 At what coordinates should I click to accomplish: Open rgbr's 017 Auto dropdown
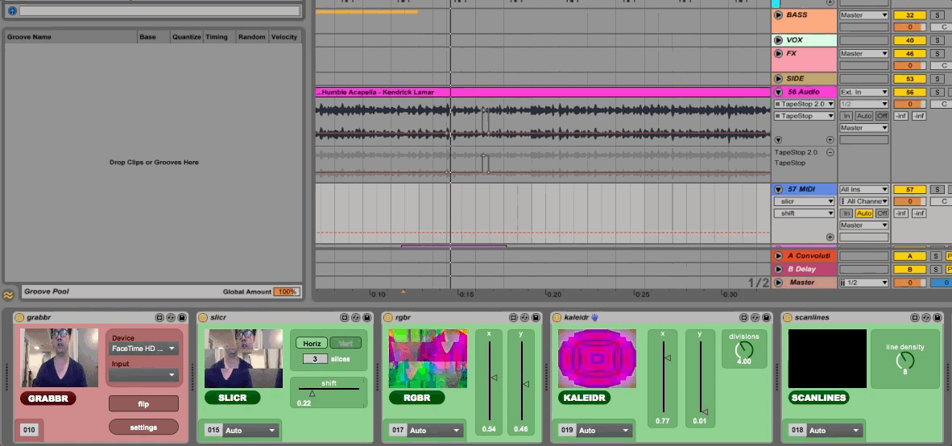point(435,431)
